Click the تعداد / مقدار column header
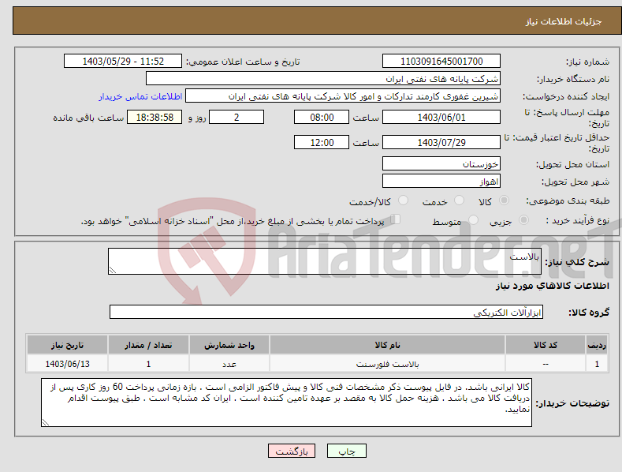 [x=148, y=345]
